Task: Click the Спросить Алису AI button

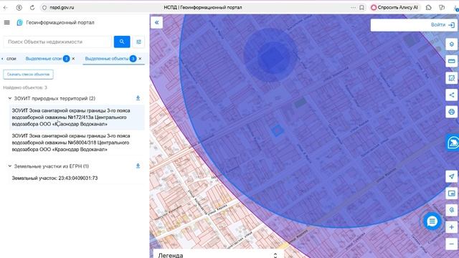Action: [x=394, y=8]
